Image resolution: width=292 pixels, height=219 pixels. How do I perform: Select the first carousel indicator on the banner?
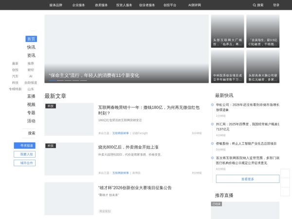52,80
